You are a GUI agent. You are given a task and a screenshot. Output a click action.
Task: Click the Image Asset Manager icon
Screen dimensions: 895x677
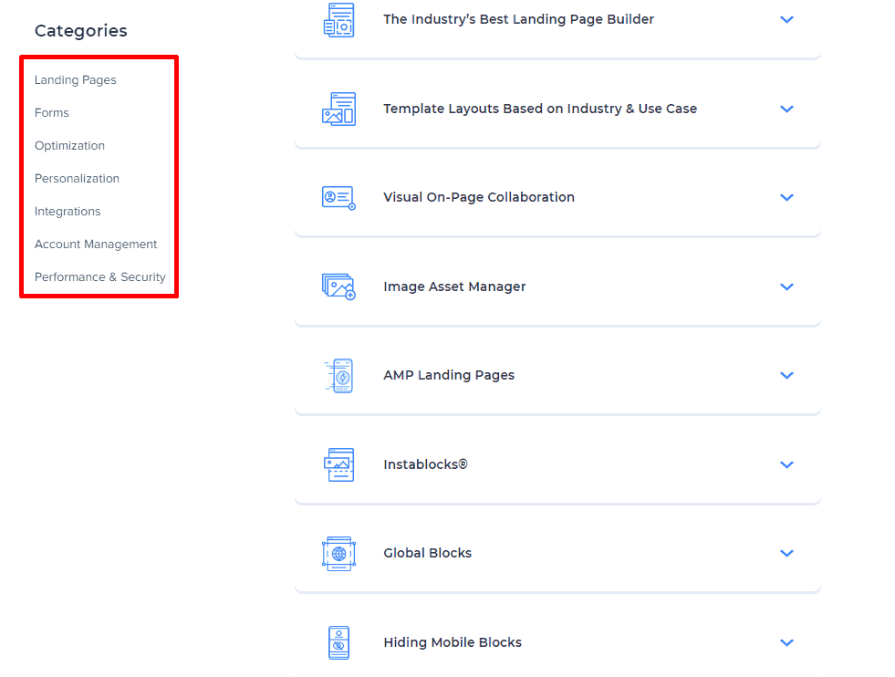339,286
